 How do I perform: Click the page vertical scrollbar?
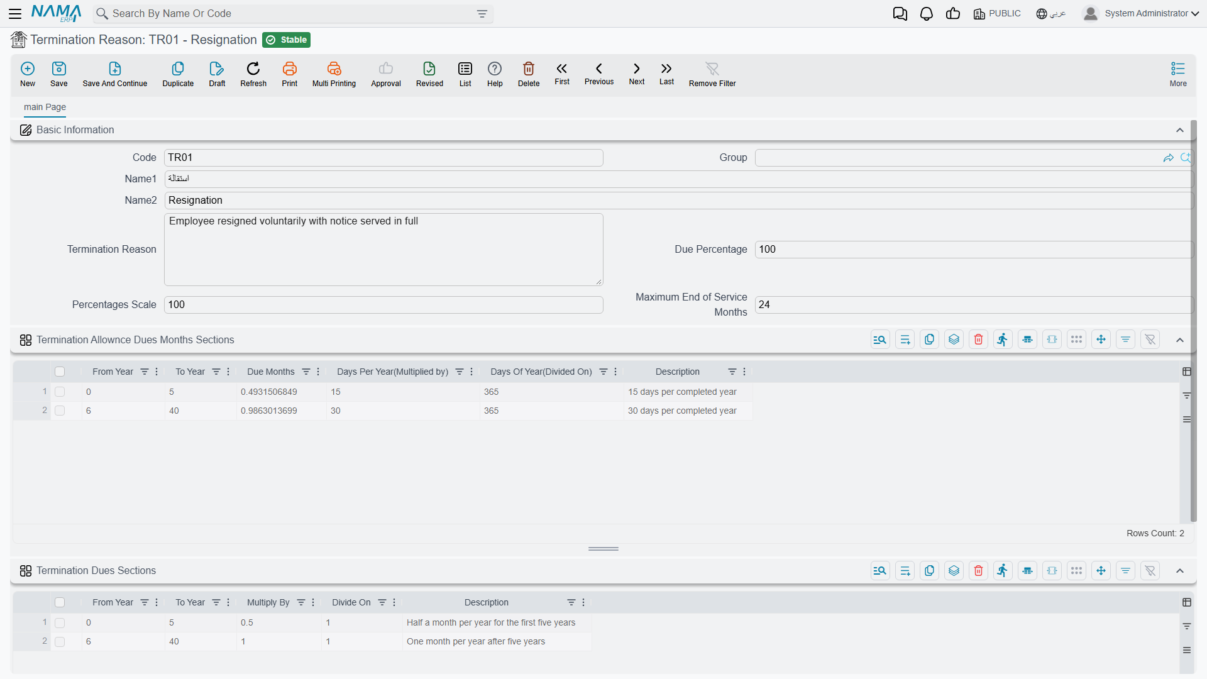[1193, 321]
